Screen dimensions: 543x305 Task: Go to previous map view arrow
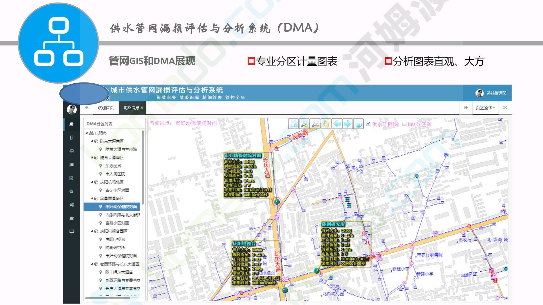[x=337, y=124]
